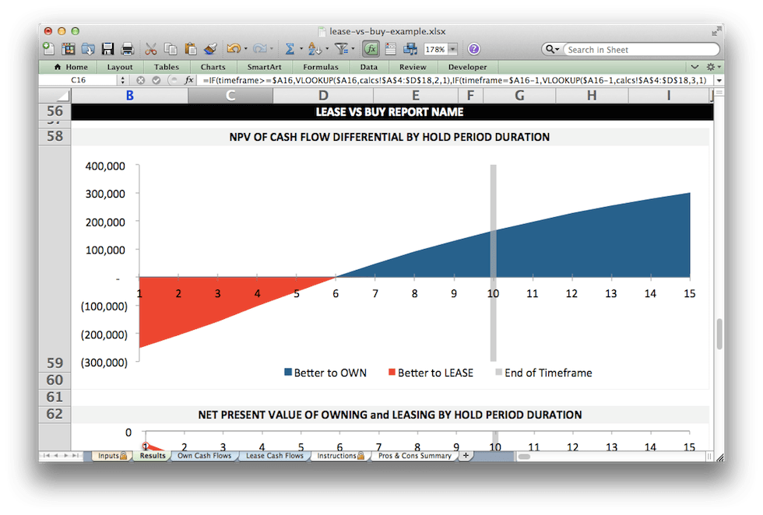Insert an AutoSum formula
The image size is (763, 515).
[291, 48]
